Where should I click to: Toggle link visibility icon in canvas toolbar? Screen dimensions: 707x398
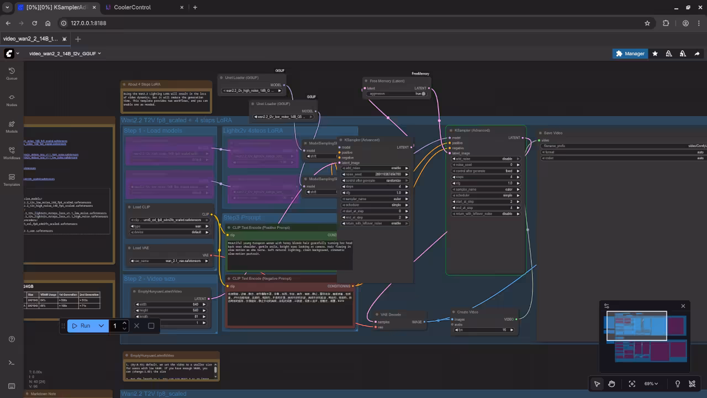692,384
